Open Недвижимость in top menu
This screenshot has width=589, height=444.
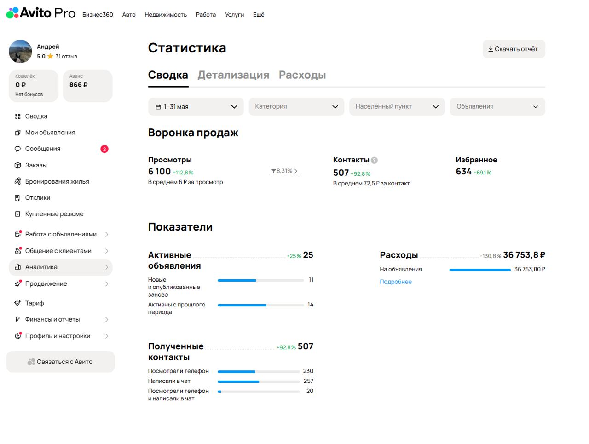(166, 15)
